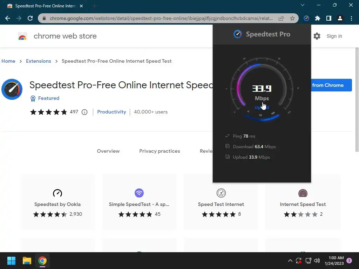Open the Windows Start menu
Screen dimensions: 359x269
[x=11, y=261]
